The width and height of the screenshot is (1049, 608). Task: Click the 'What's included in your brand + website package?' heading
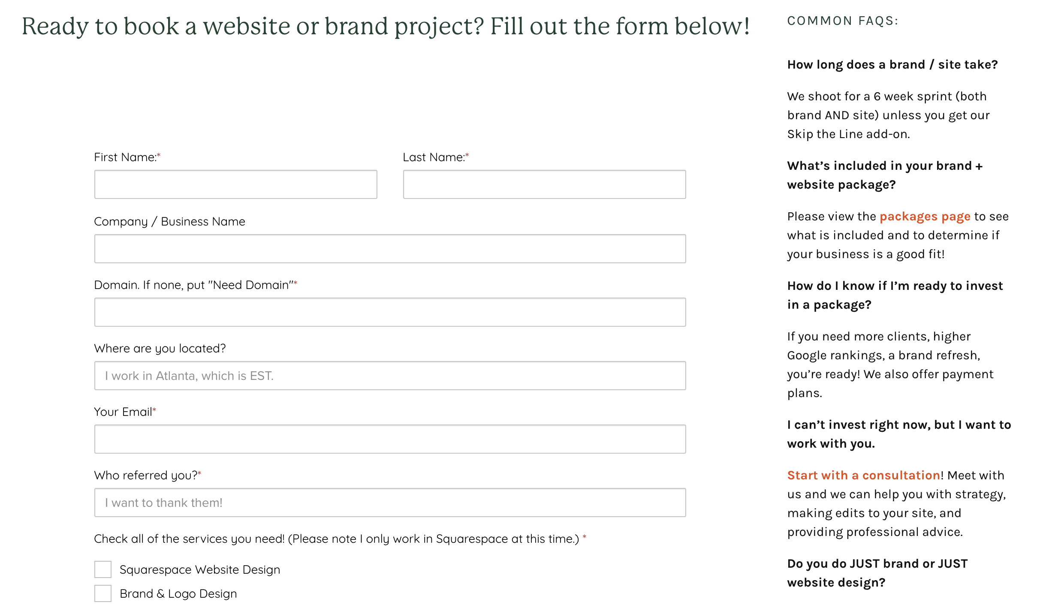884,175
